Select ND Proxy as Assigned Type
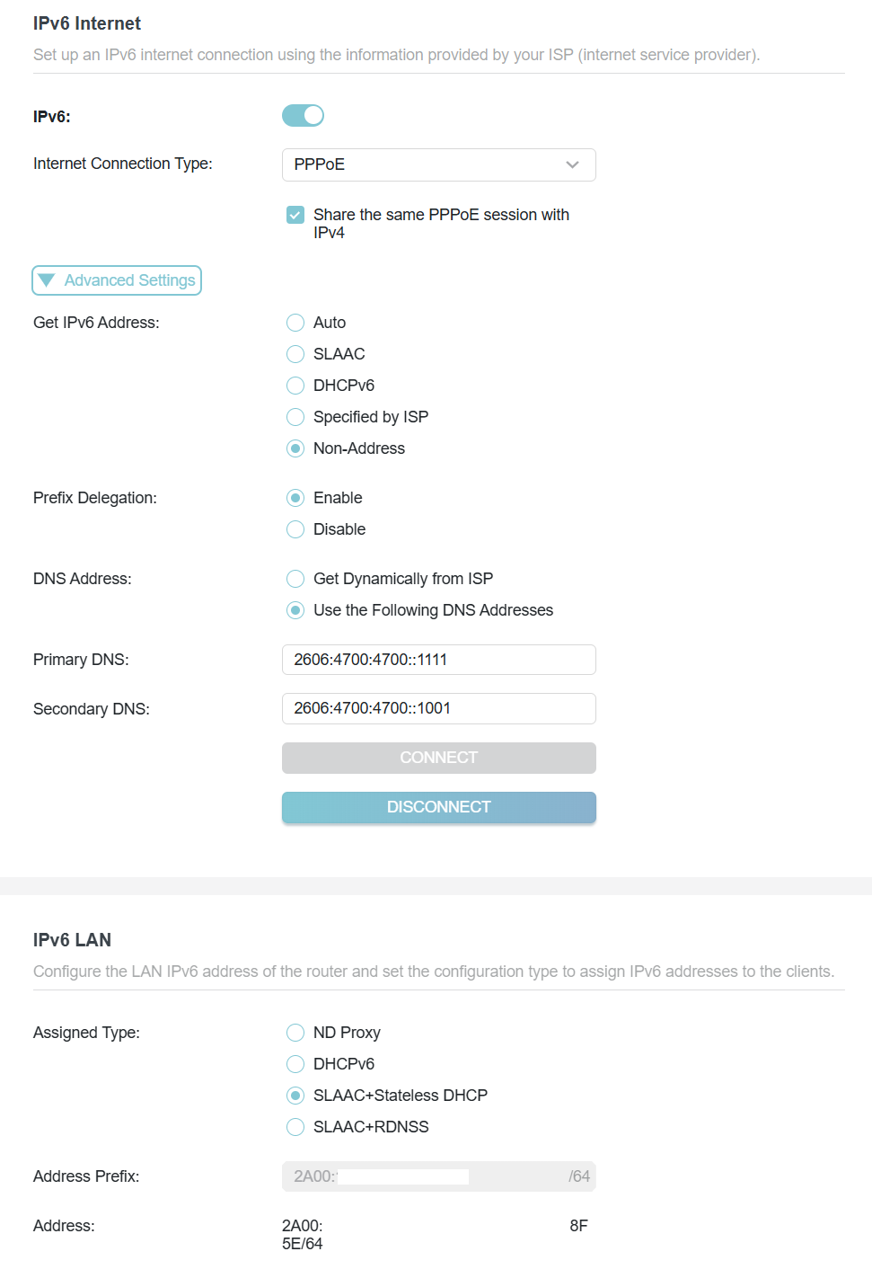This screenshot has height=1278, width=872. point(295,1033)
